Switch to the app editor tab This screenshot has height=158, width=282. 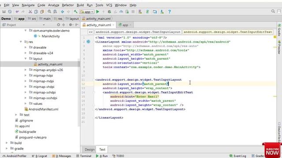tap(125, 25)
